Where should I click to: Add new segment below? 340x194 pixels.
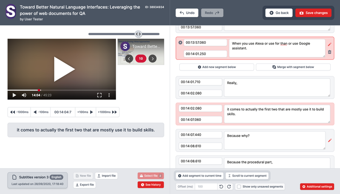tap(217, 67)
